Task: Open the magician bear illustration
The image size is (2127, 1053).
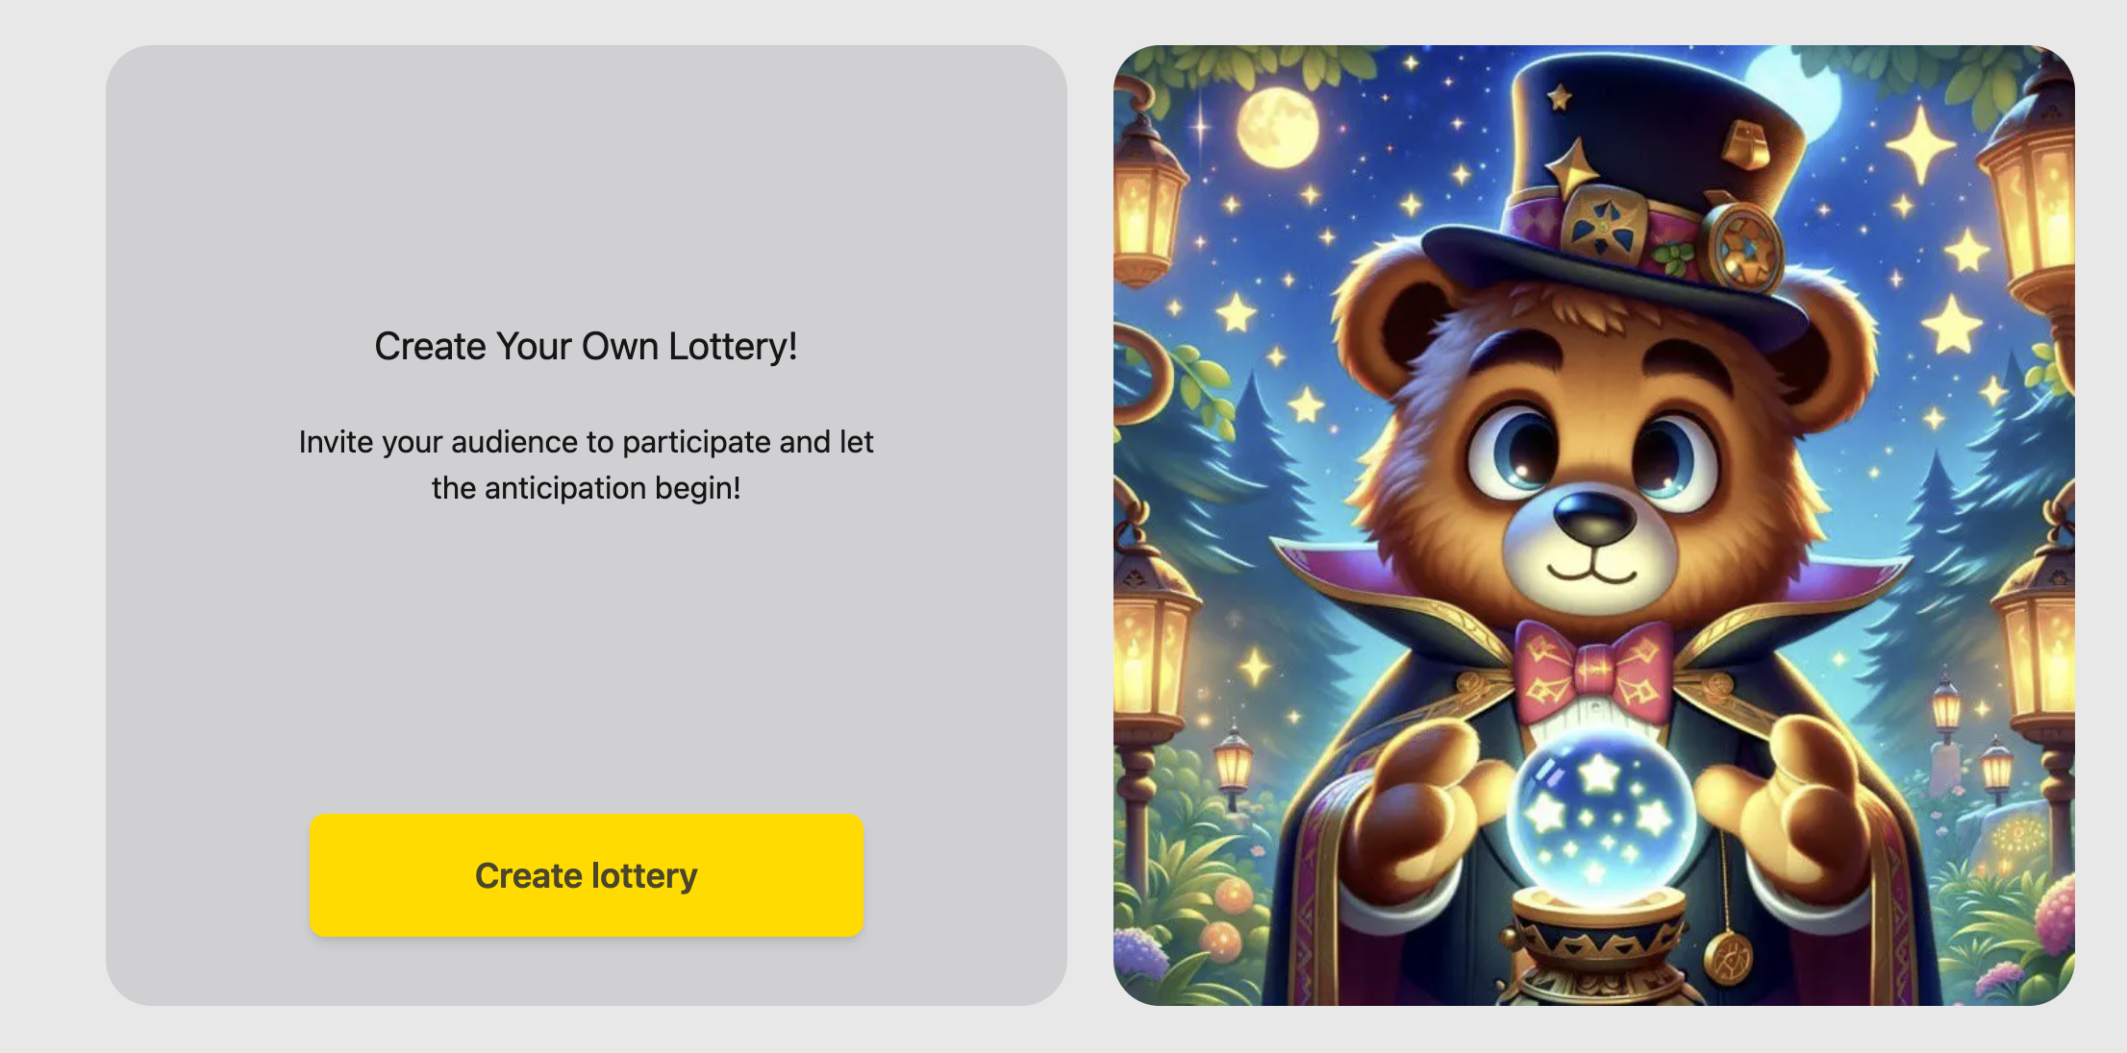Action: 1593,526
